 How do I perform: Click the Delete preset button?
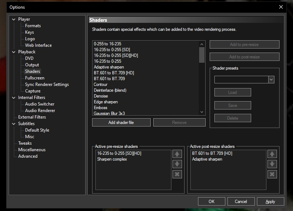[232, 118]
